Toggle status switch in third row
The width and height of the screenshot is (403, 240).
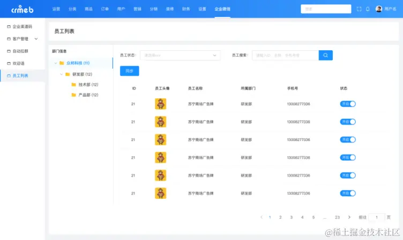348,140
